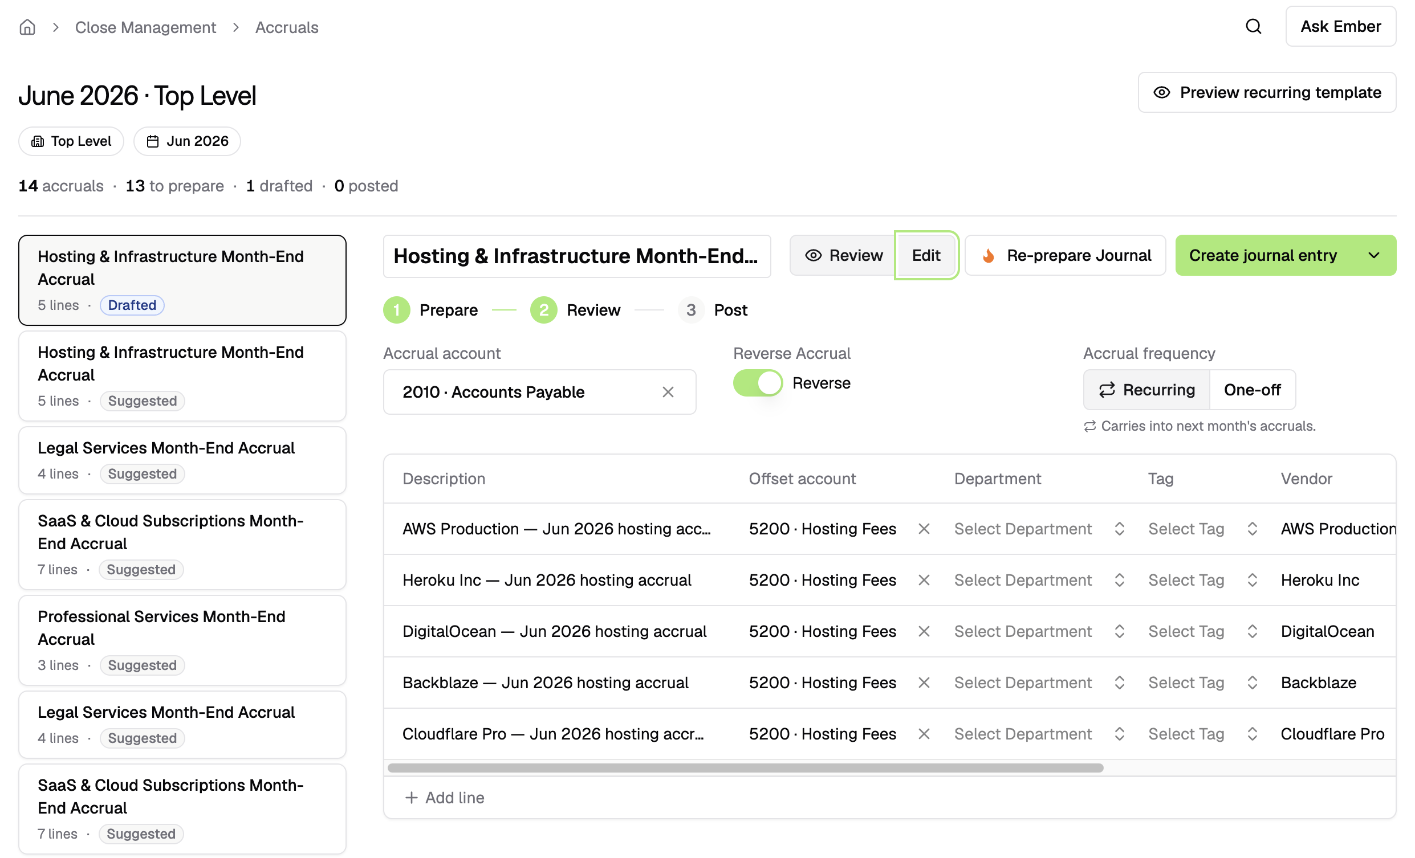Select One-off accrual frequency
The height and width of the screenshot is (858, 1415).
pyautogui.click(x=1253, y=390)
